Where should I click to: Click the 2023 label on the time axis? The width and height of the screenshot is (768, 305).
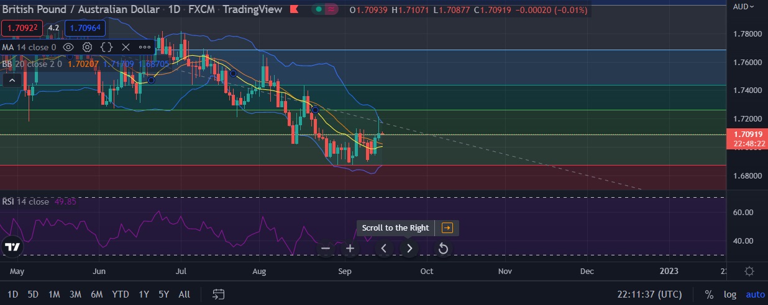coord(669,271)
